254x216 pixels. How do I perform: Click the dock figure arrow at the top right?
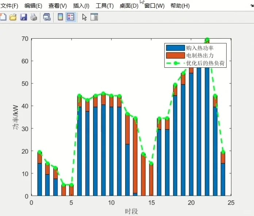click(x=252, y=6)
